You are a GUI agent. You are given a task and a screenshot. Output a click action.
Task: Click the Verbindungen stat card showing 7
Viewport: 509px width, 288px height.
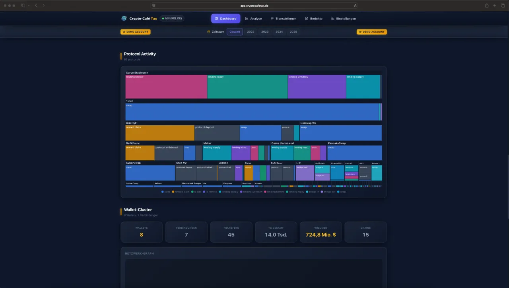click(x=186, y=232)
